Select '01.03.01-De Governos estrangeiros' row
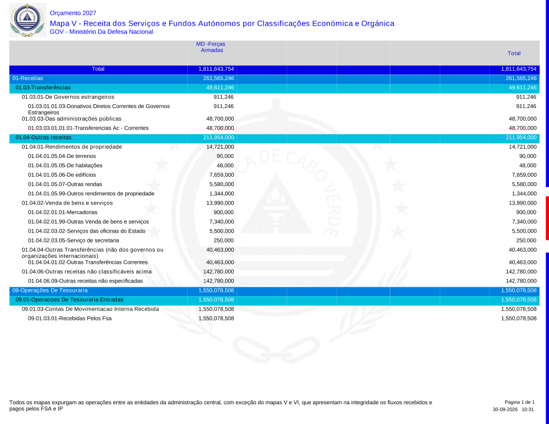This screenshot has width=549, height=424. 274,97
